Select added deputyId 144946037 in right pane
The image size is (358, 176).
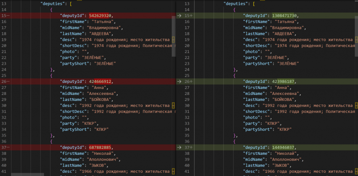pyautogui.click(x=283, y=147)
